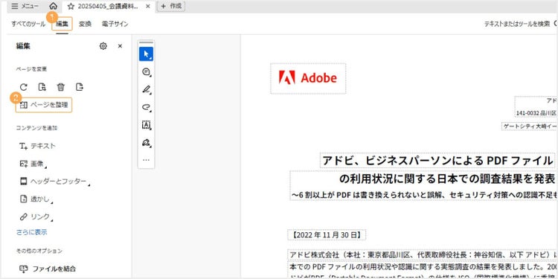Go to the Home icon
Image resolution: width=558 pixels, height=279 pixels.
coord(53,6)
